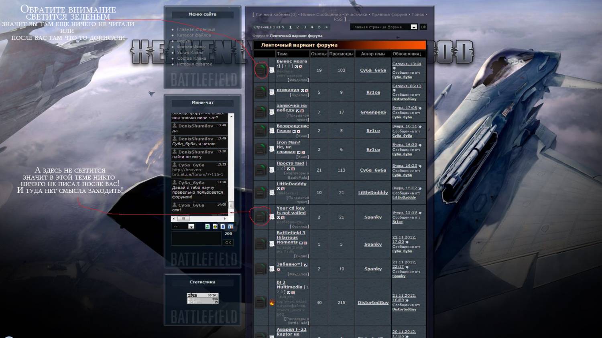Jump to last post arrow at 'Сегодня, 13:44'
Image resolution: width=602 pixels, height=338 pixels.
[394, 68]
